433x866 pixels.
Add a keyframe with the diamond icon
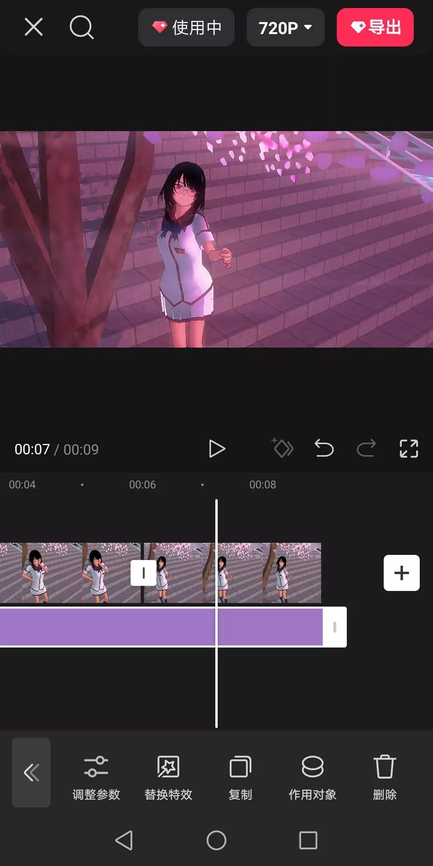[283, 448]
